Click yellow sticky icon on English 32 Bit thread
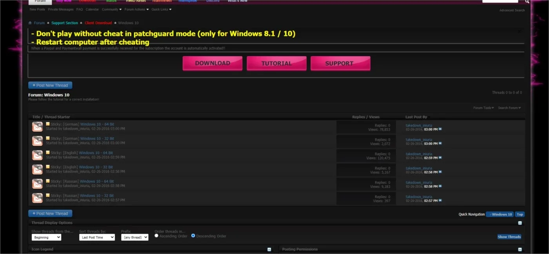The image size is (549, 254). (48, 167)
